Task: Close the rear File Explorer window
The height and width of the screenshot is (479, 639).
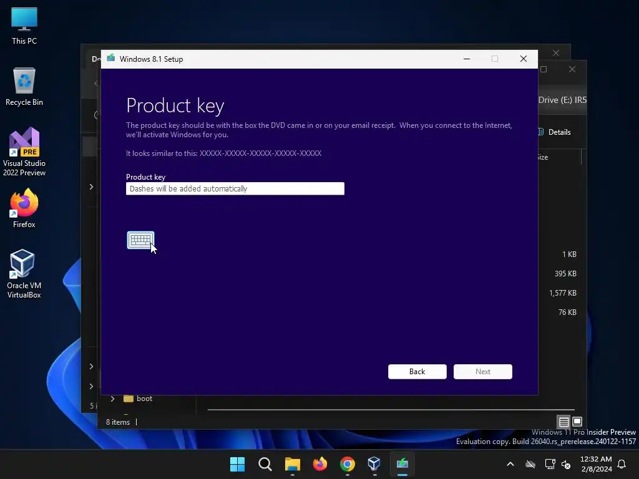Action: point(556,53)
